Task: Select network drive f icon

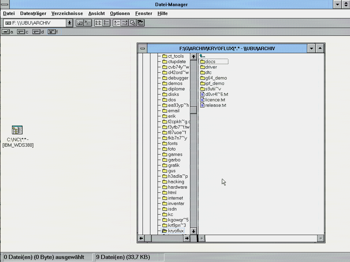Action: pyautogui.click(x=53, y=32)
